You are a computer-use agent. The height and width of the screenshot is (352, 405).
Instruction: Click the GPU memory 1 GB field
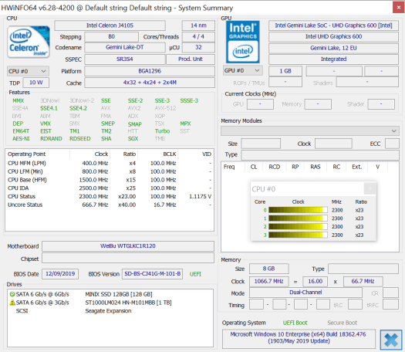click(285, 71)
